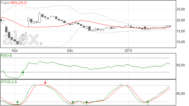Click the 10,00 price axis label

point(181,42)
